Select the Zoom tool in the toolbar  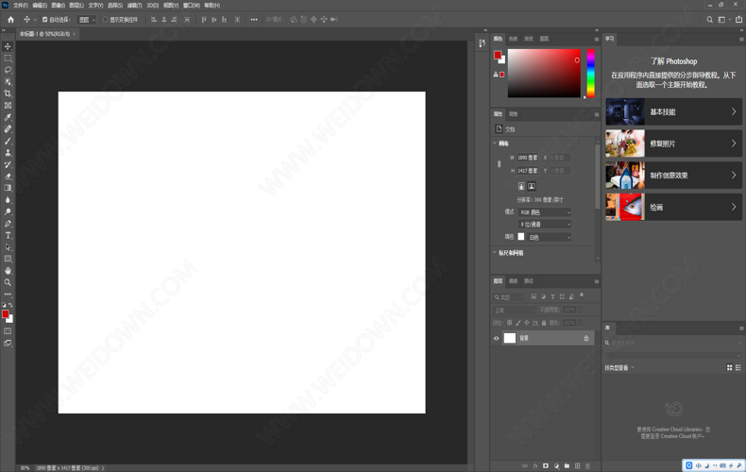pyautogui.click(x=8, y=282)
